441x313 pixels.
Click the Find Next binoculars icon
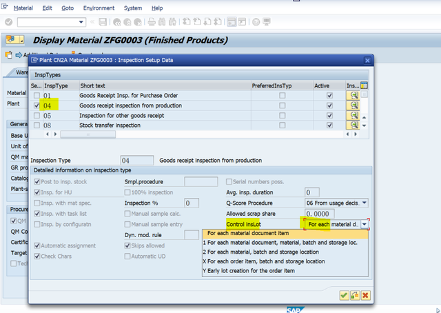[172, 21]
